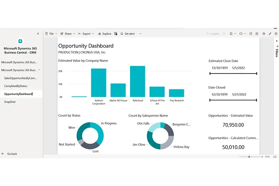Open the Filters pane label
279x186 pixels.
[277, 53]
